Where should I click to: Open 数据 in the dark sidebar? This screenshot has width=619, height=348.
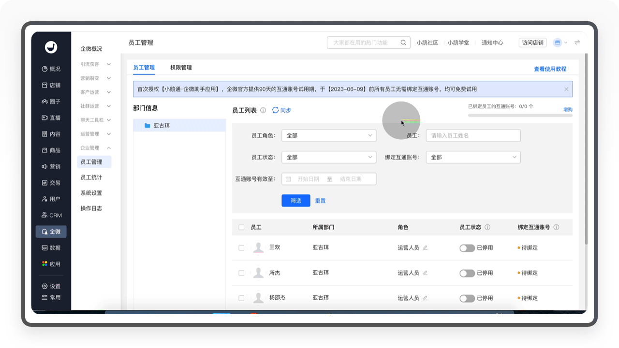[51, 248]
